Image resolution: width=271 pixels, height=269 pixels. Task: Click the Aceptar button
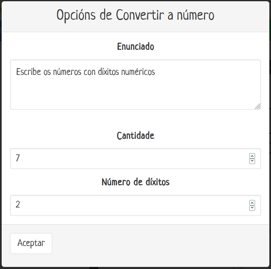point(31,243)
